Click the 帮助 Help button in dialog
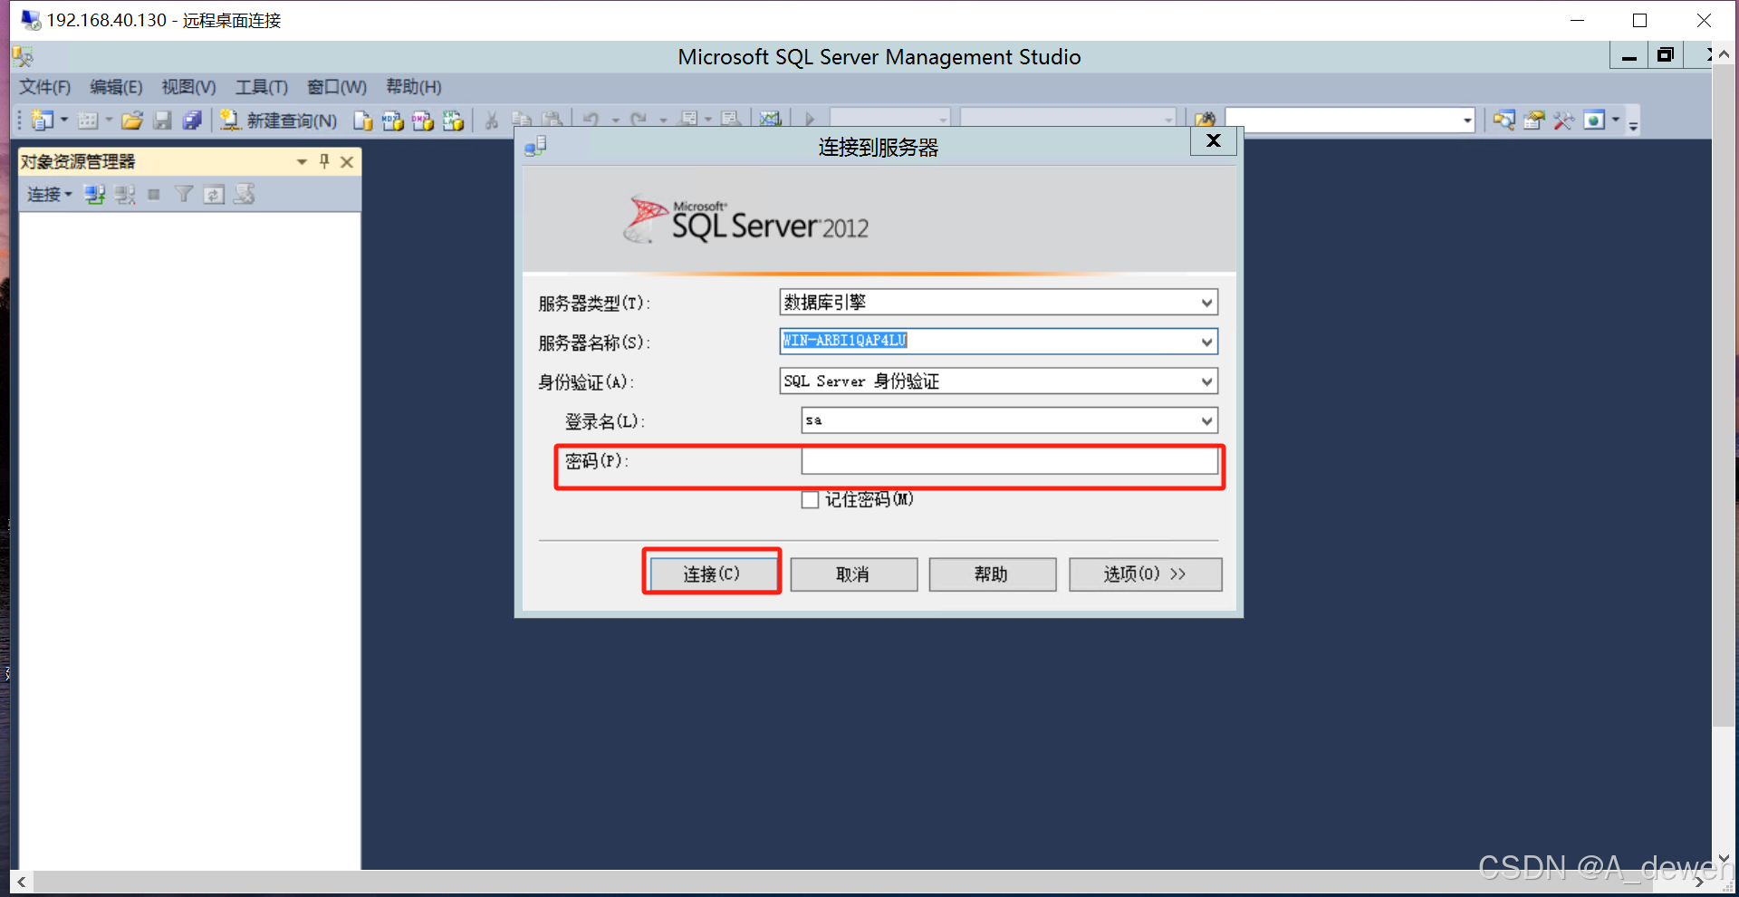The width and height of the screenshot is (1739, 897). 992,574
